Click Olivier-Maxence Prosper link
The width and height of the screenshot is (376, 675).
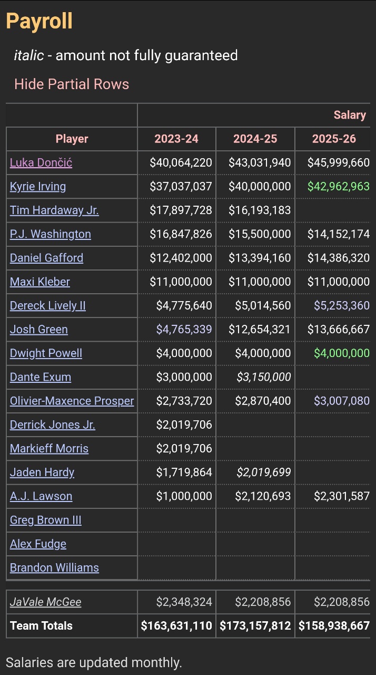pyautogui.click(x=72, y=401)
